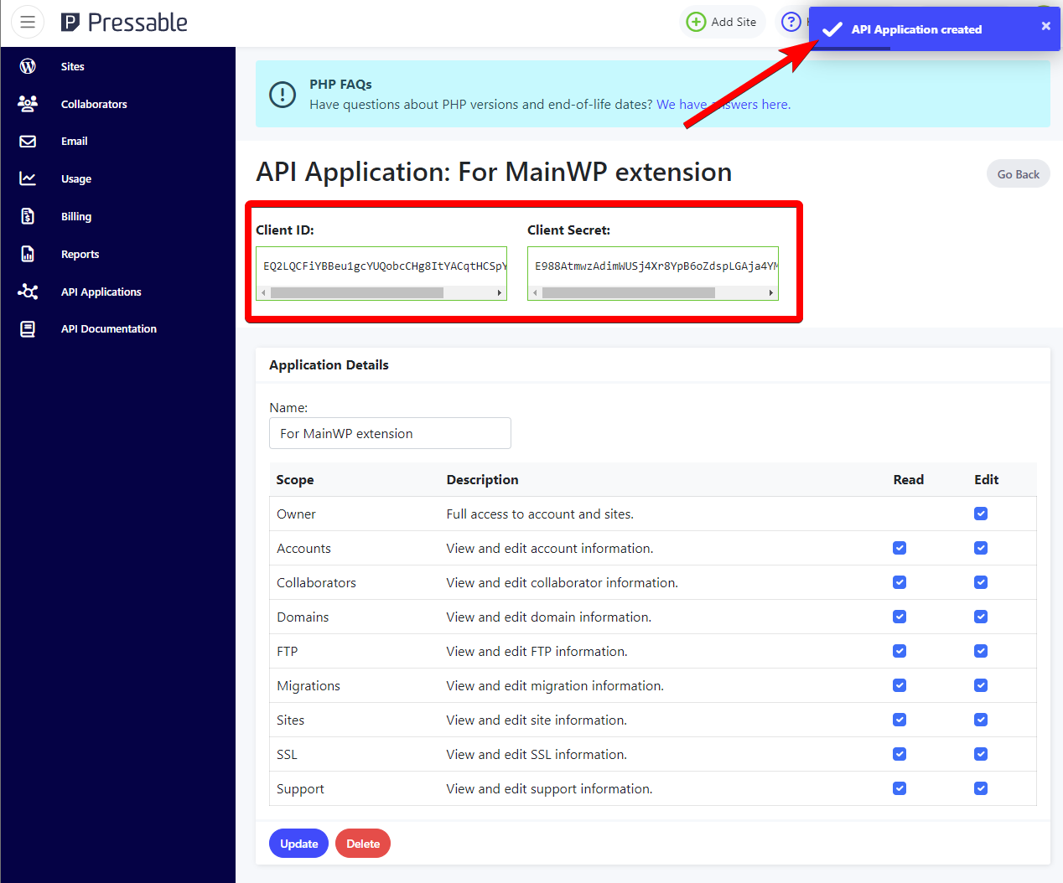Viewport: 1063px width, 883px height.
Task: Uncheck Edit permission for SSL scope
Action: click(x=980, y=754)
